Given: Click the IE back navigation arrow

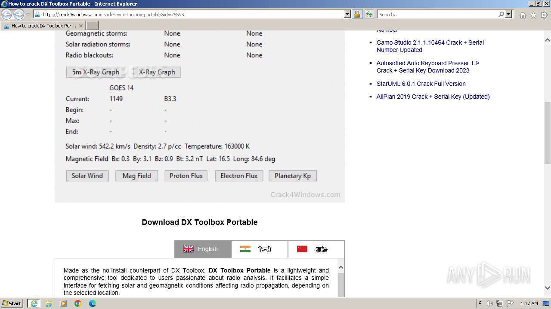Looking at the screenshot, I should click(7, 15).
